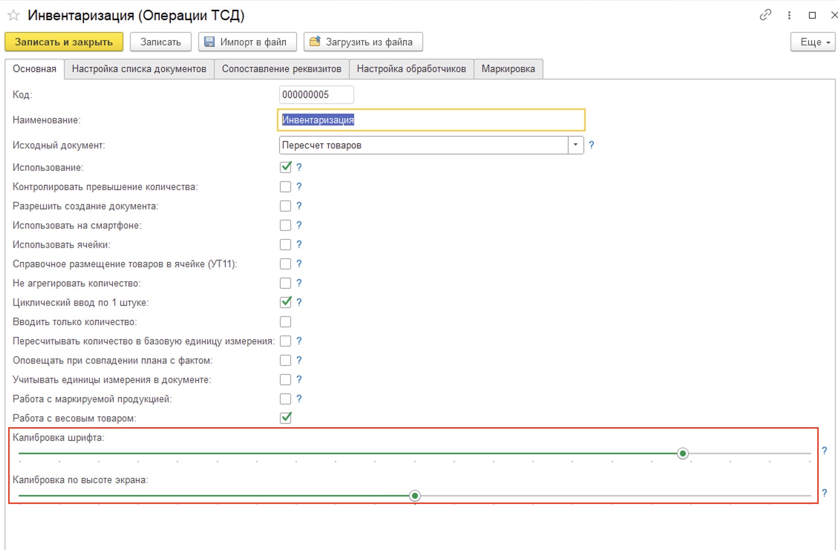Click Записать и закрыть button

pos(64,42)
